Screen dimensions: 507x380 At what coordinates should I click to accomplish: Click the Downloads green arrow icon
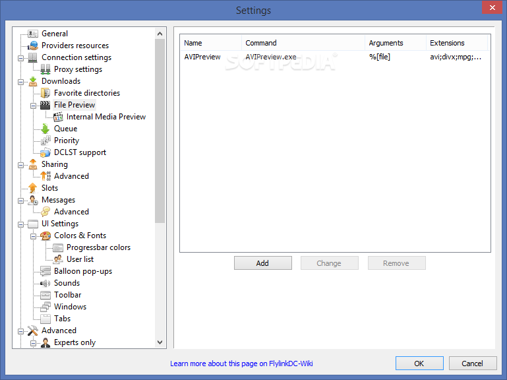click(33, 81)
